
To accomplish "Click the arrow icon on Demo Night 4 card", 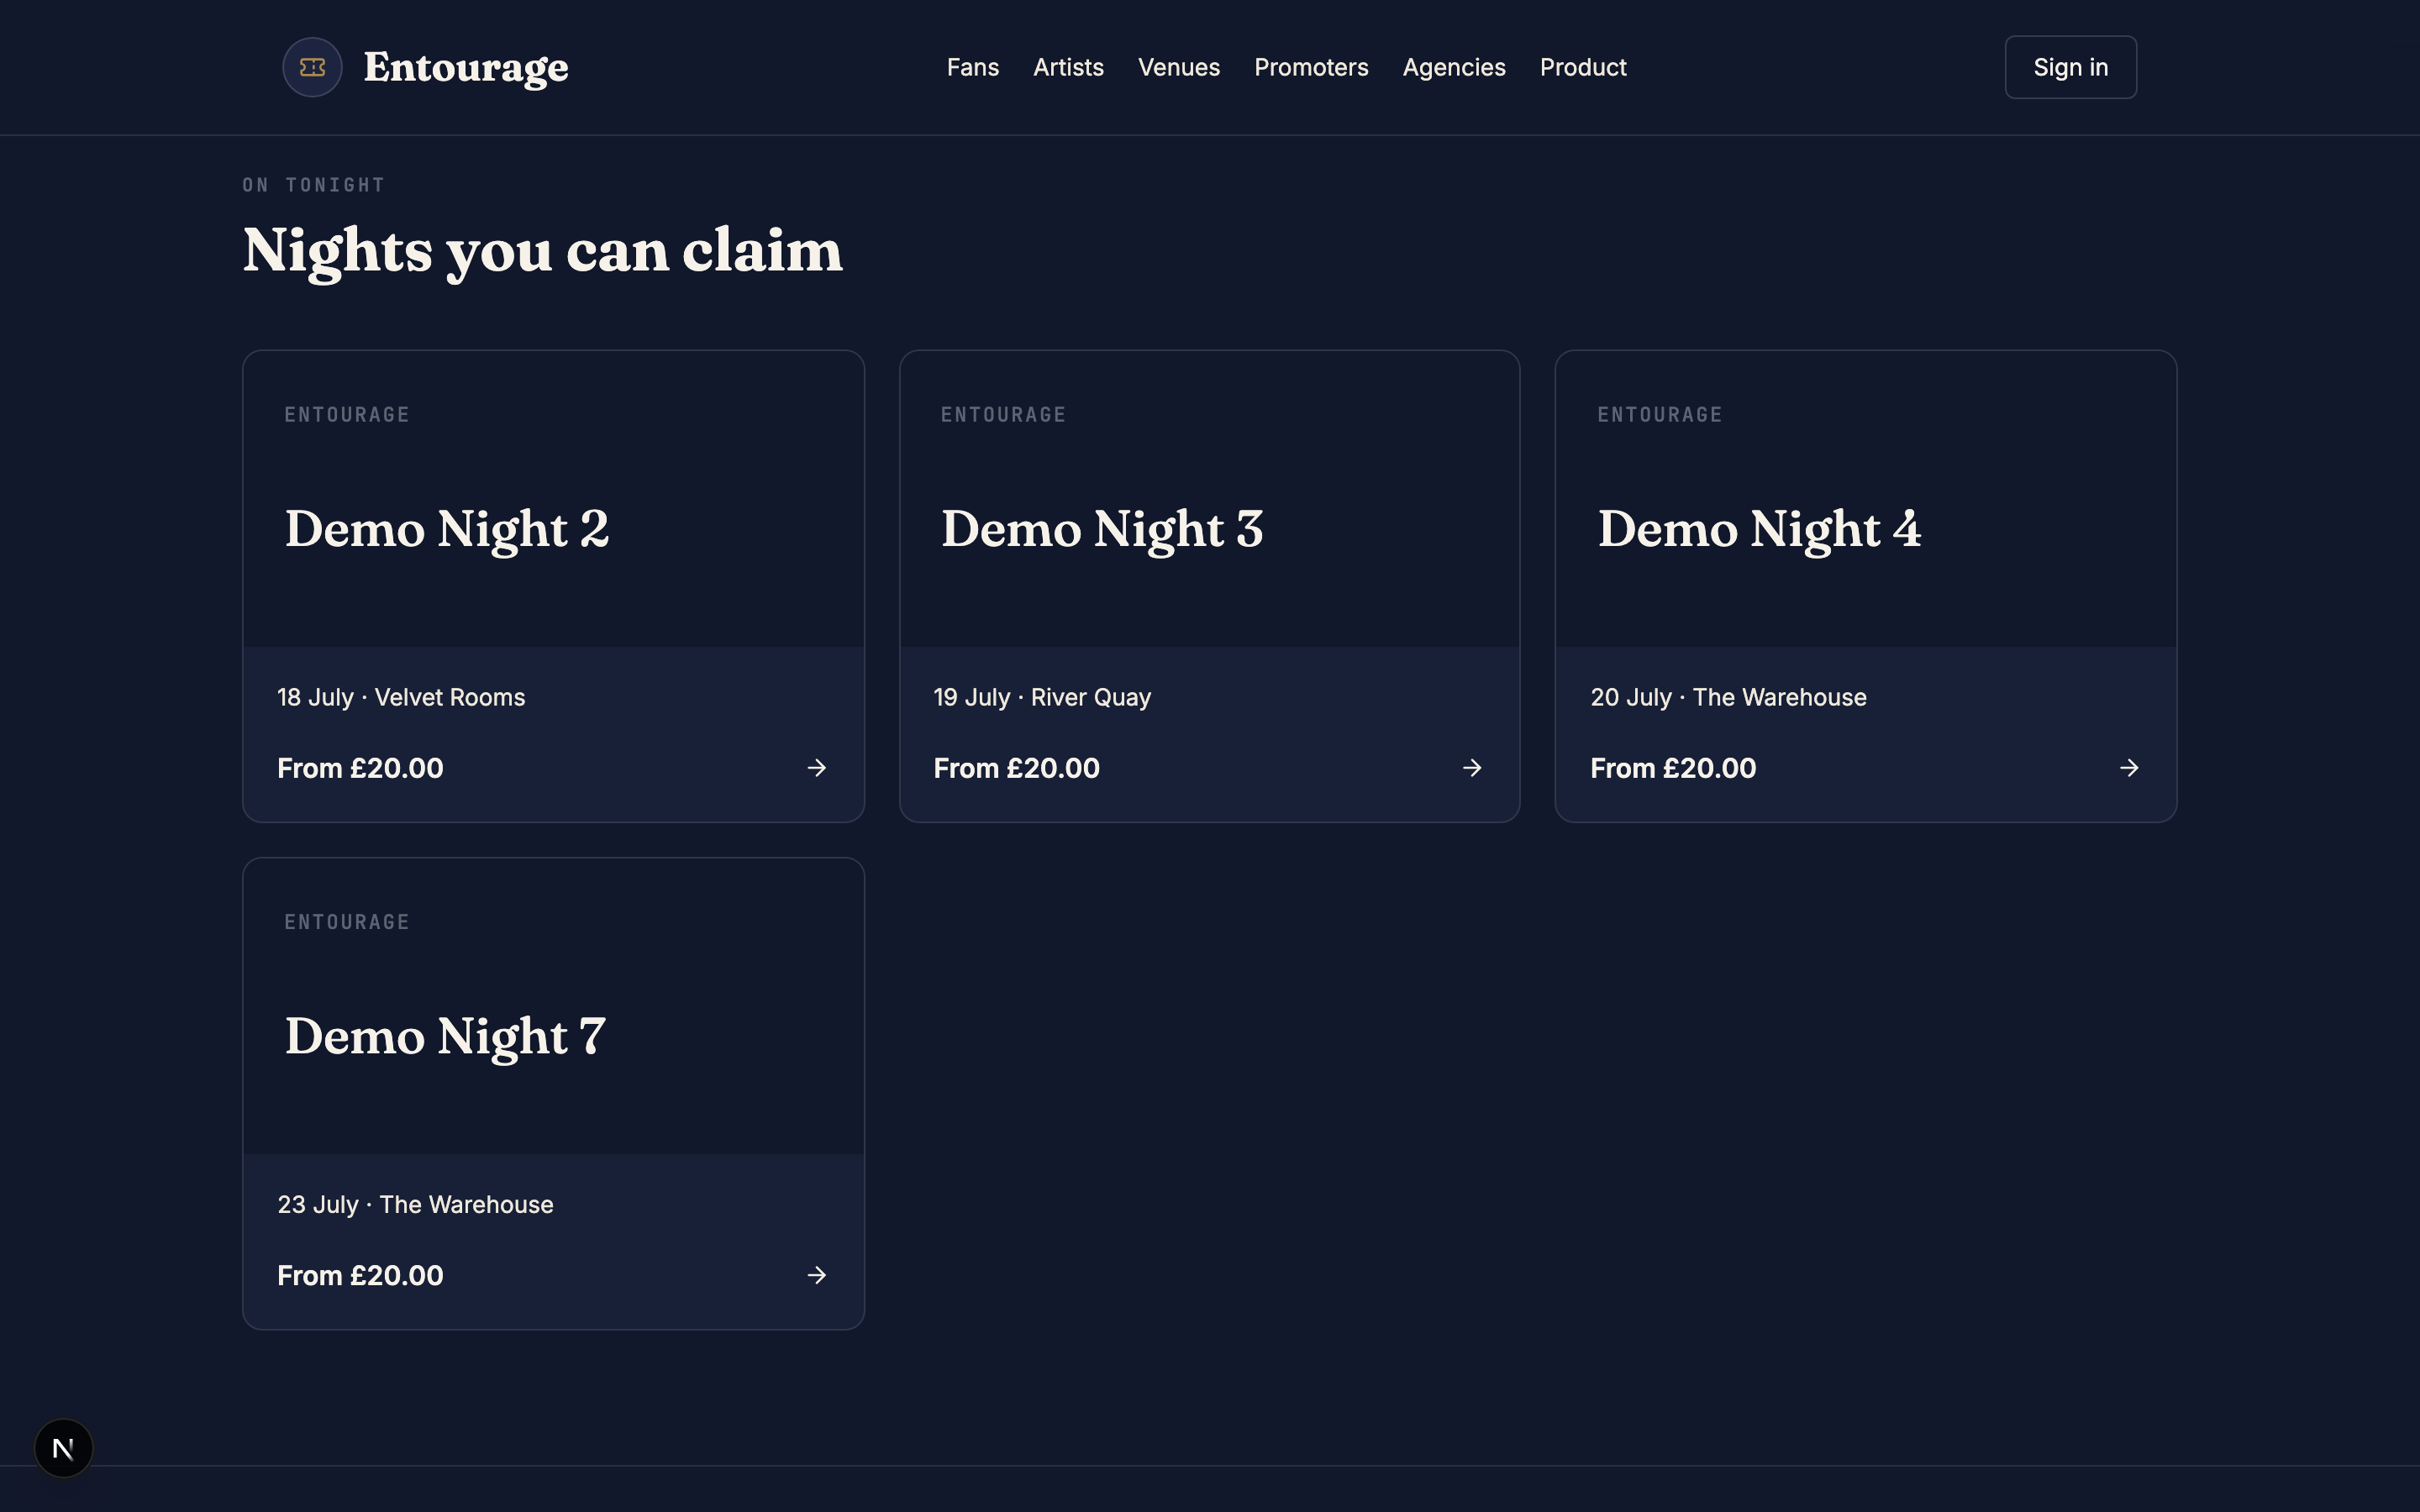I will tap(2129, 768).
